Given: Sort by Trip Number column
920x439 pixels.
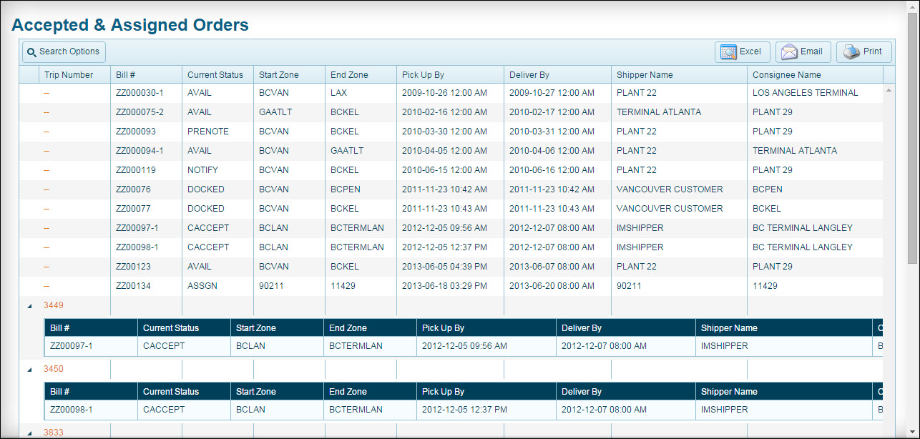Looking at the screenshot, I should click(x=74, y=74).
